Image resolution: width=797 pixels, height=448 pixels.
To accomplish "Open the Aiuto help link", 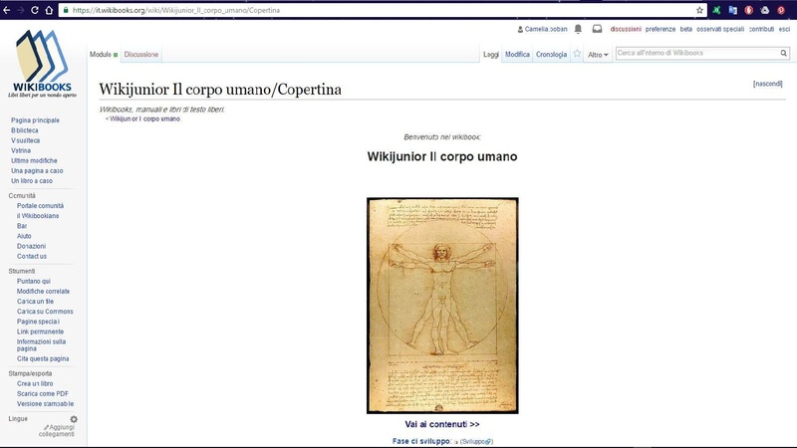I will point(24,236).
